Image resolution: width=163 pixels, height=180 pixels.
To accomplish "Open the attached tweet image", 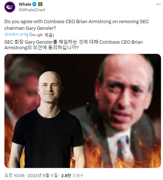I will click(x=83, y=111).
